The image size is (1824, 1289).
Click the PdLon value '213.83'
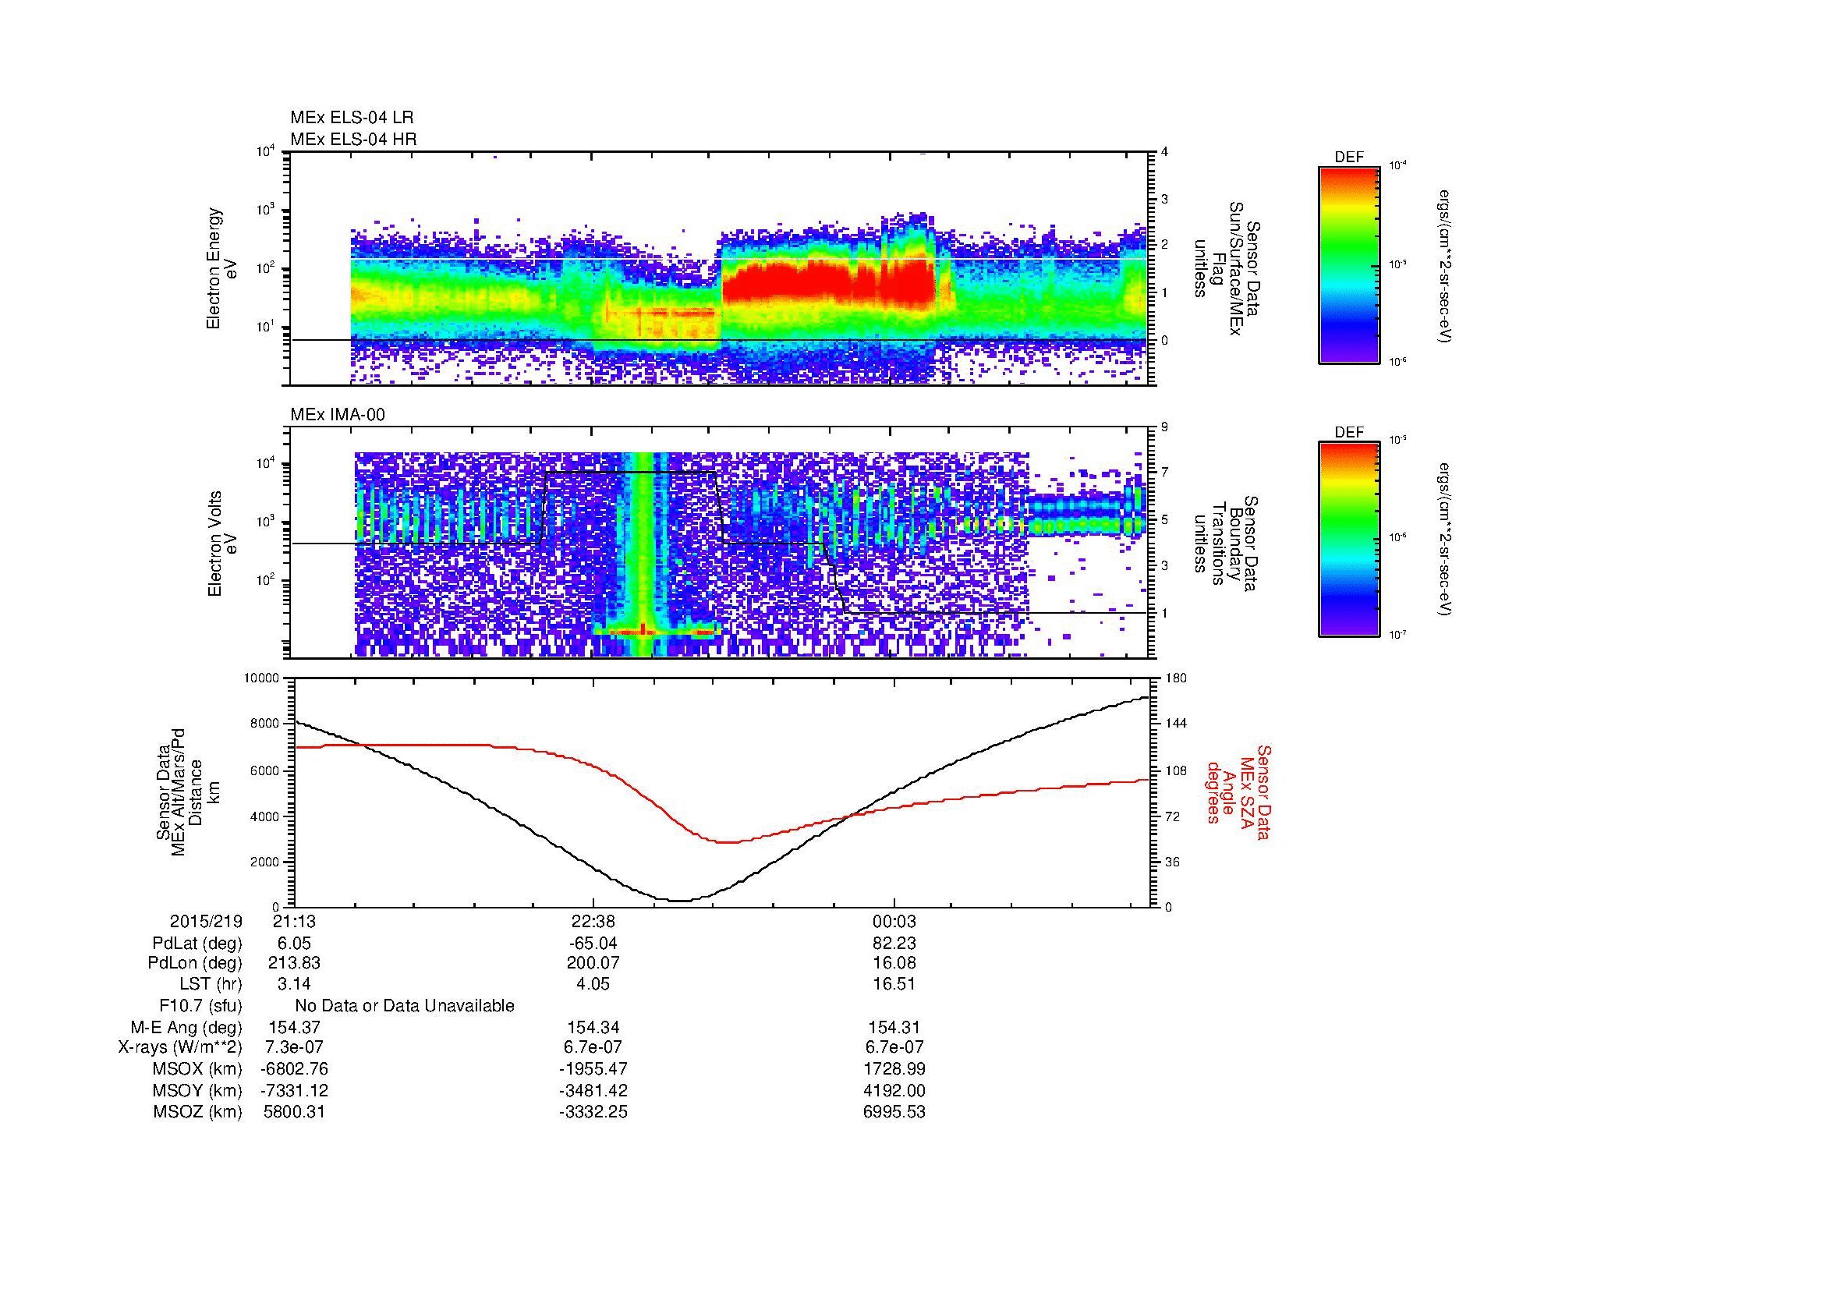click(x=294, y=963)
